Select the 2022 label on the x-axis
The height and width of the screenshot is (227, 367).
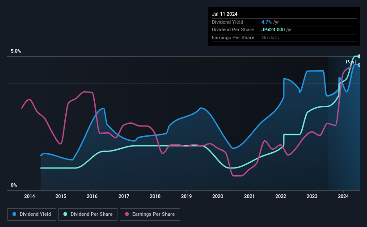281,196
